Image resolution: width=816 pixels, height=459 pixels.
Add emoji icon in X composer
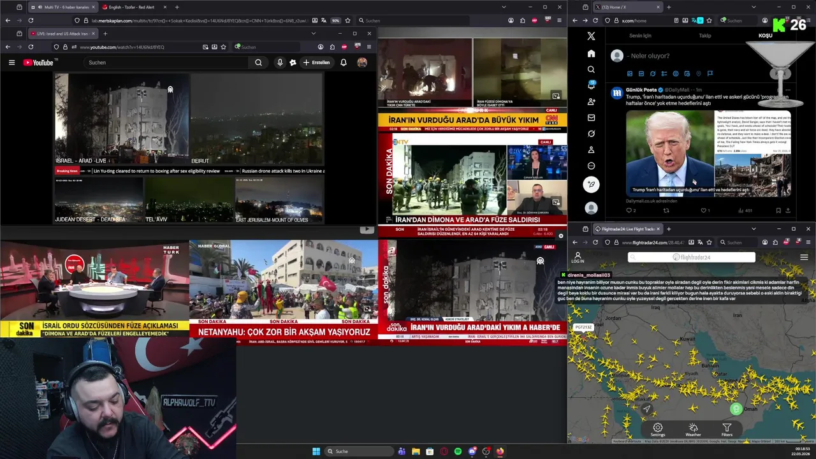(x=676, y=74)
